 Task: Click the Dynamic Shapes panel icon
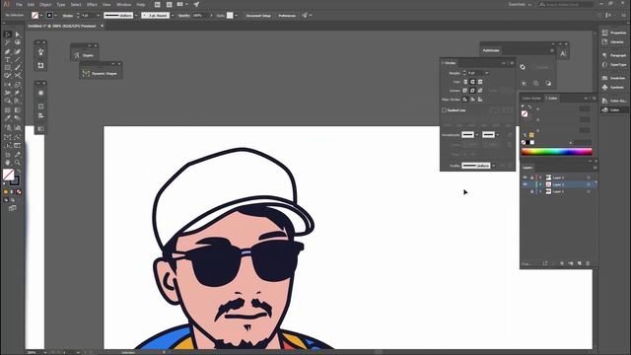[86, 73]
